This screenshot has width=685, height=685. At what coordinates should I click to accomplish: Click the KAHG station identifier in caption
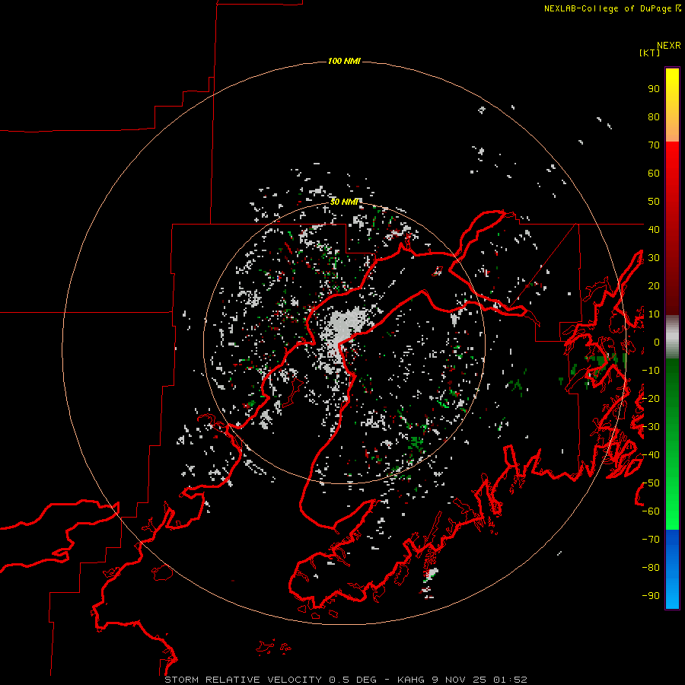click(x=411, y=680)
